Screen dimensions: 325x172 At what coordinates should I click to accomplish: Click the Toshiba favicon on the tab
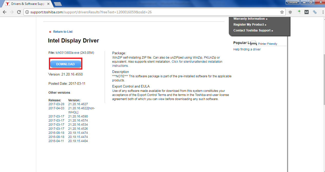(x=8, y=4)
